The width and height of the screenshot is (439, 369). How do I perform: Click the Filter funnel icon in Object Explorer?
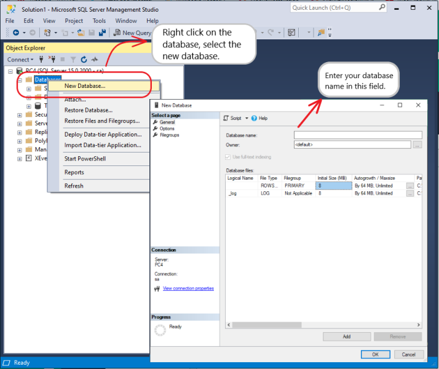point(73,60)
